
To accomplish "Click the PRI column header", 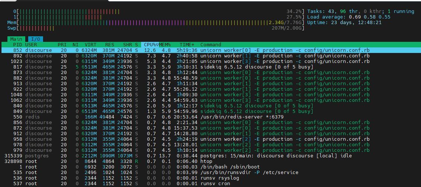I will pyautogui.click(x=62, y=45).
